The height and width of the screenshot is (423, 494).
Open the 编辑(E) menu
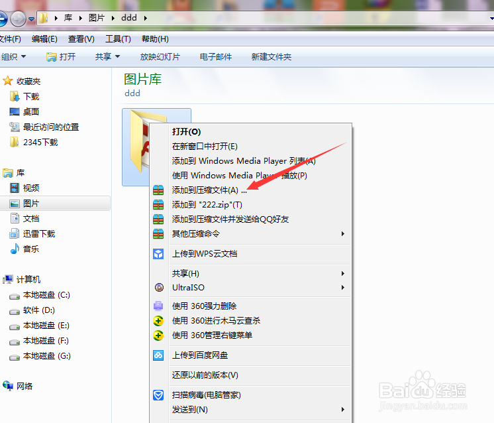point(44,39)
